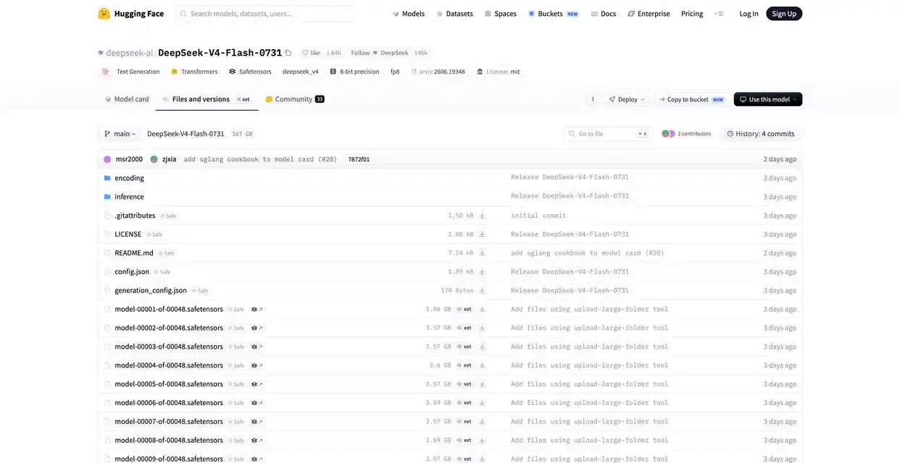Click the Safe badge next to config.json
Image resolution: width=900 pixels, height=463 pixels.
click(x=162, y=272)
